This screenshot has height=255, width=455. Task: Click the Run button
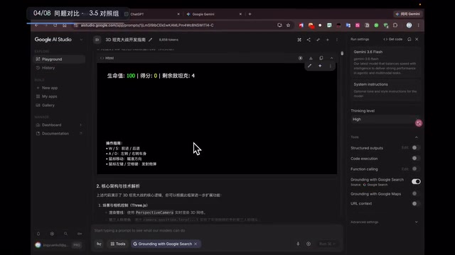pyautogui.click(x=327, y=244)
